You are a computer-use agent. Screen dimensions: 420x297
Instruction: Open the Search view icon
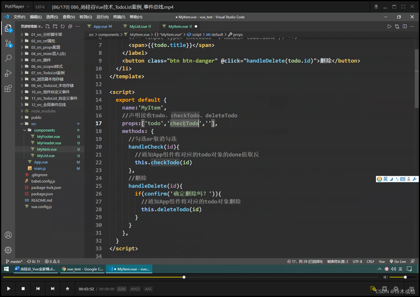(x=8, y=58)
